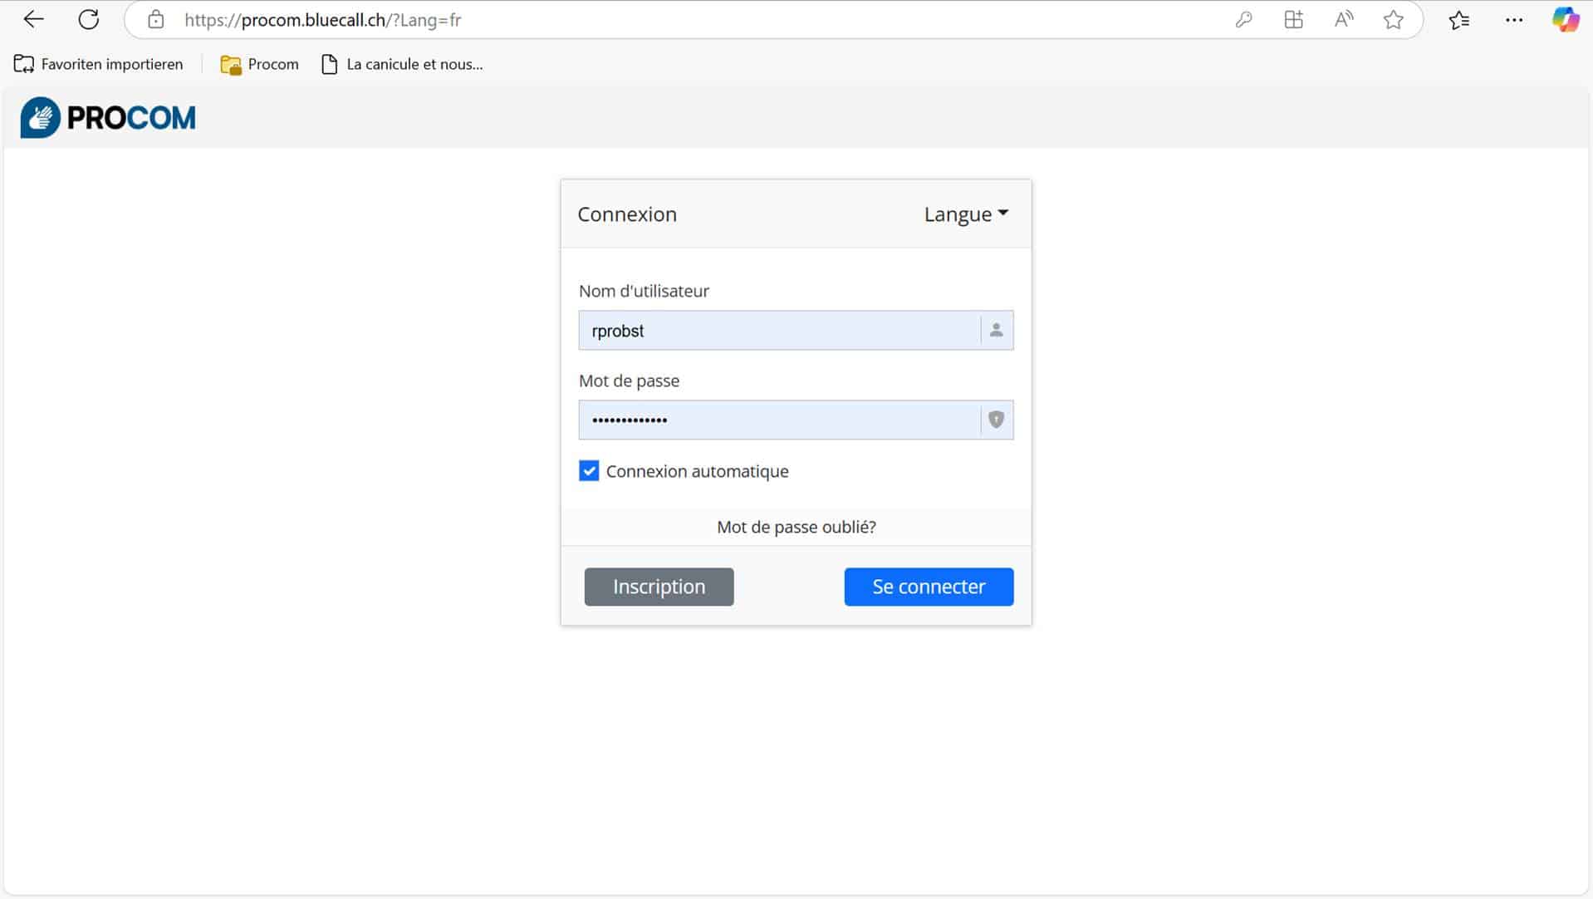Click the Se connecter button
Viewport: 1593px width, 899px height.
[x=929, y=587]
